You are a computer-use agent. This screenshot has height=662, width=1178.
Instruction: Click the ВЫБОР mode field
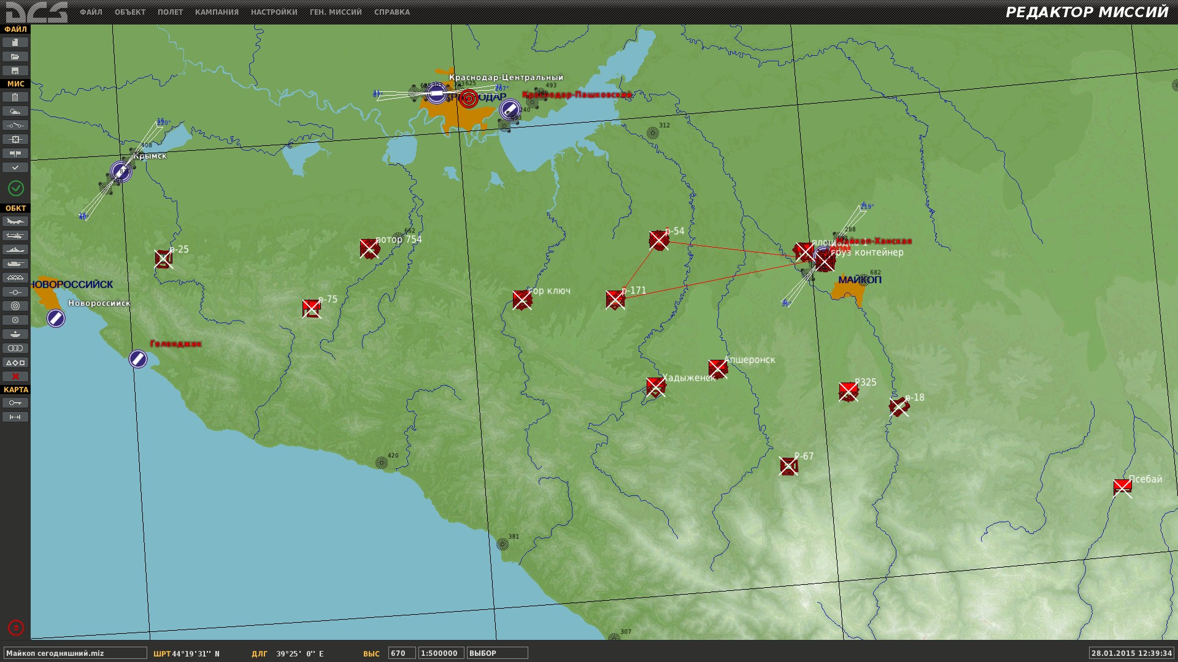[x=497, y=653]
